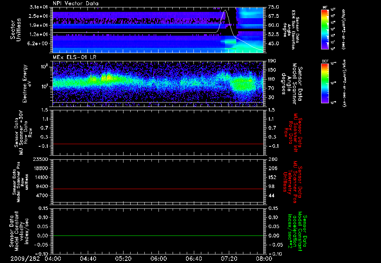Click the "45.0" elevation angle tick

[x=273, y=43]
